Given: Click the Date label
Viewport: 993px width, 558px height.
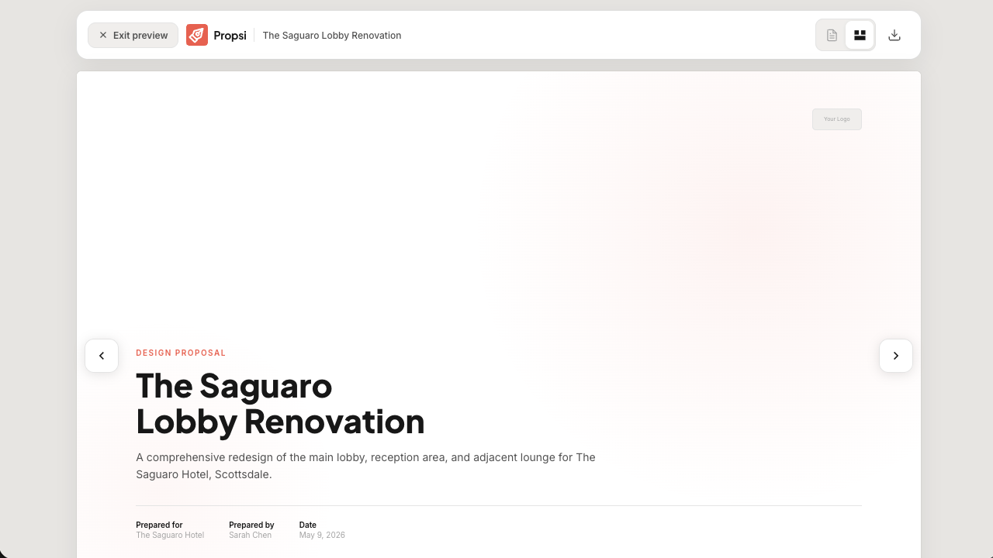Looking at the screenshot, I should [x=308, y=525].
